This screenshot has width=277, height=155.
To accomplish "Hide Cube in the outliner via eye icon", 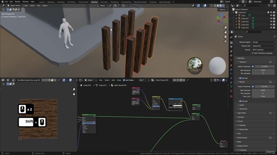I will tap(271, 15).
